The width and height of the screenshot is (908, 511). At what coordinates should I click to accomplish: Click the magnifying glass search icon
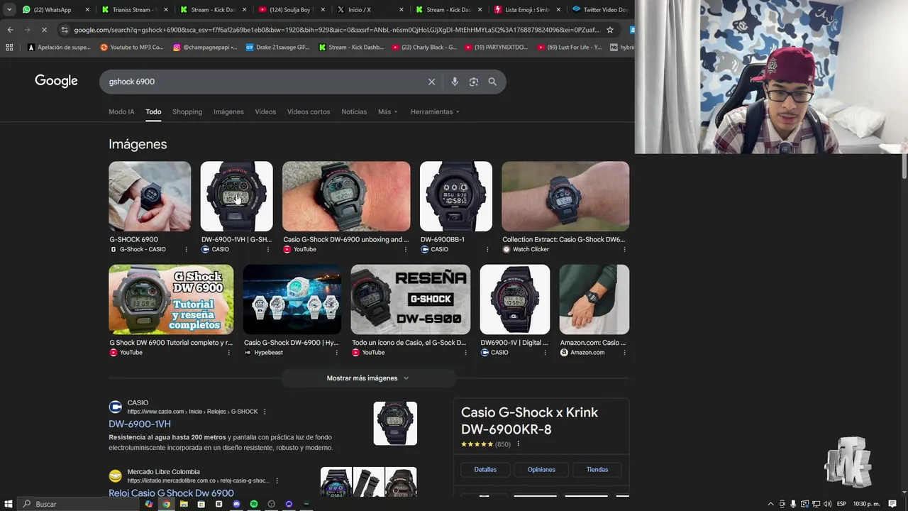[x=492, y=82]
